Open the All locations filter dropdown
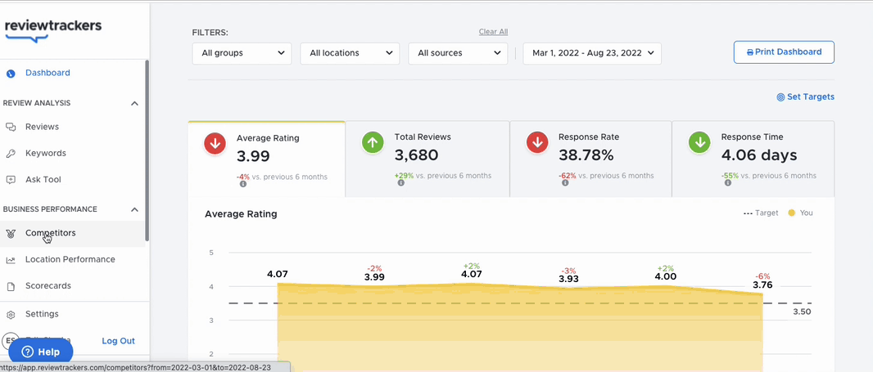 (x=350, y=53)
